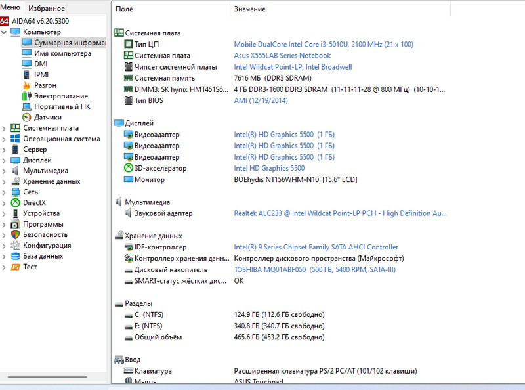Click the Звуковой адаптер speaker icon
This screenshot has width=525, height=390.
tap(128, 213)
